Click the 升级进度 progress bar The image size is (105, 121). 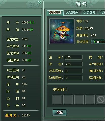click(98, 42)
